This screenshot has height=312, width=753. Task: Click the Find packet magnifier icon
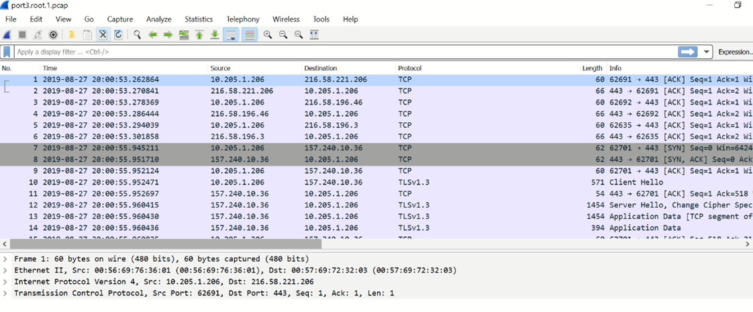(x=137, y=35)
